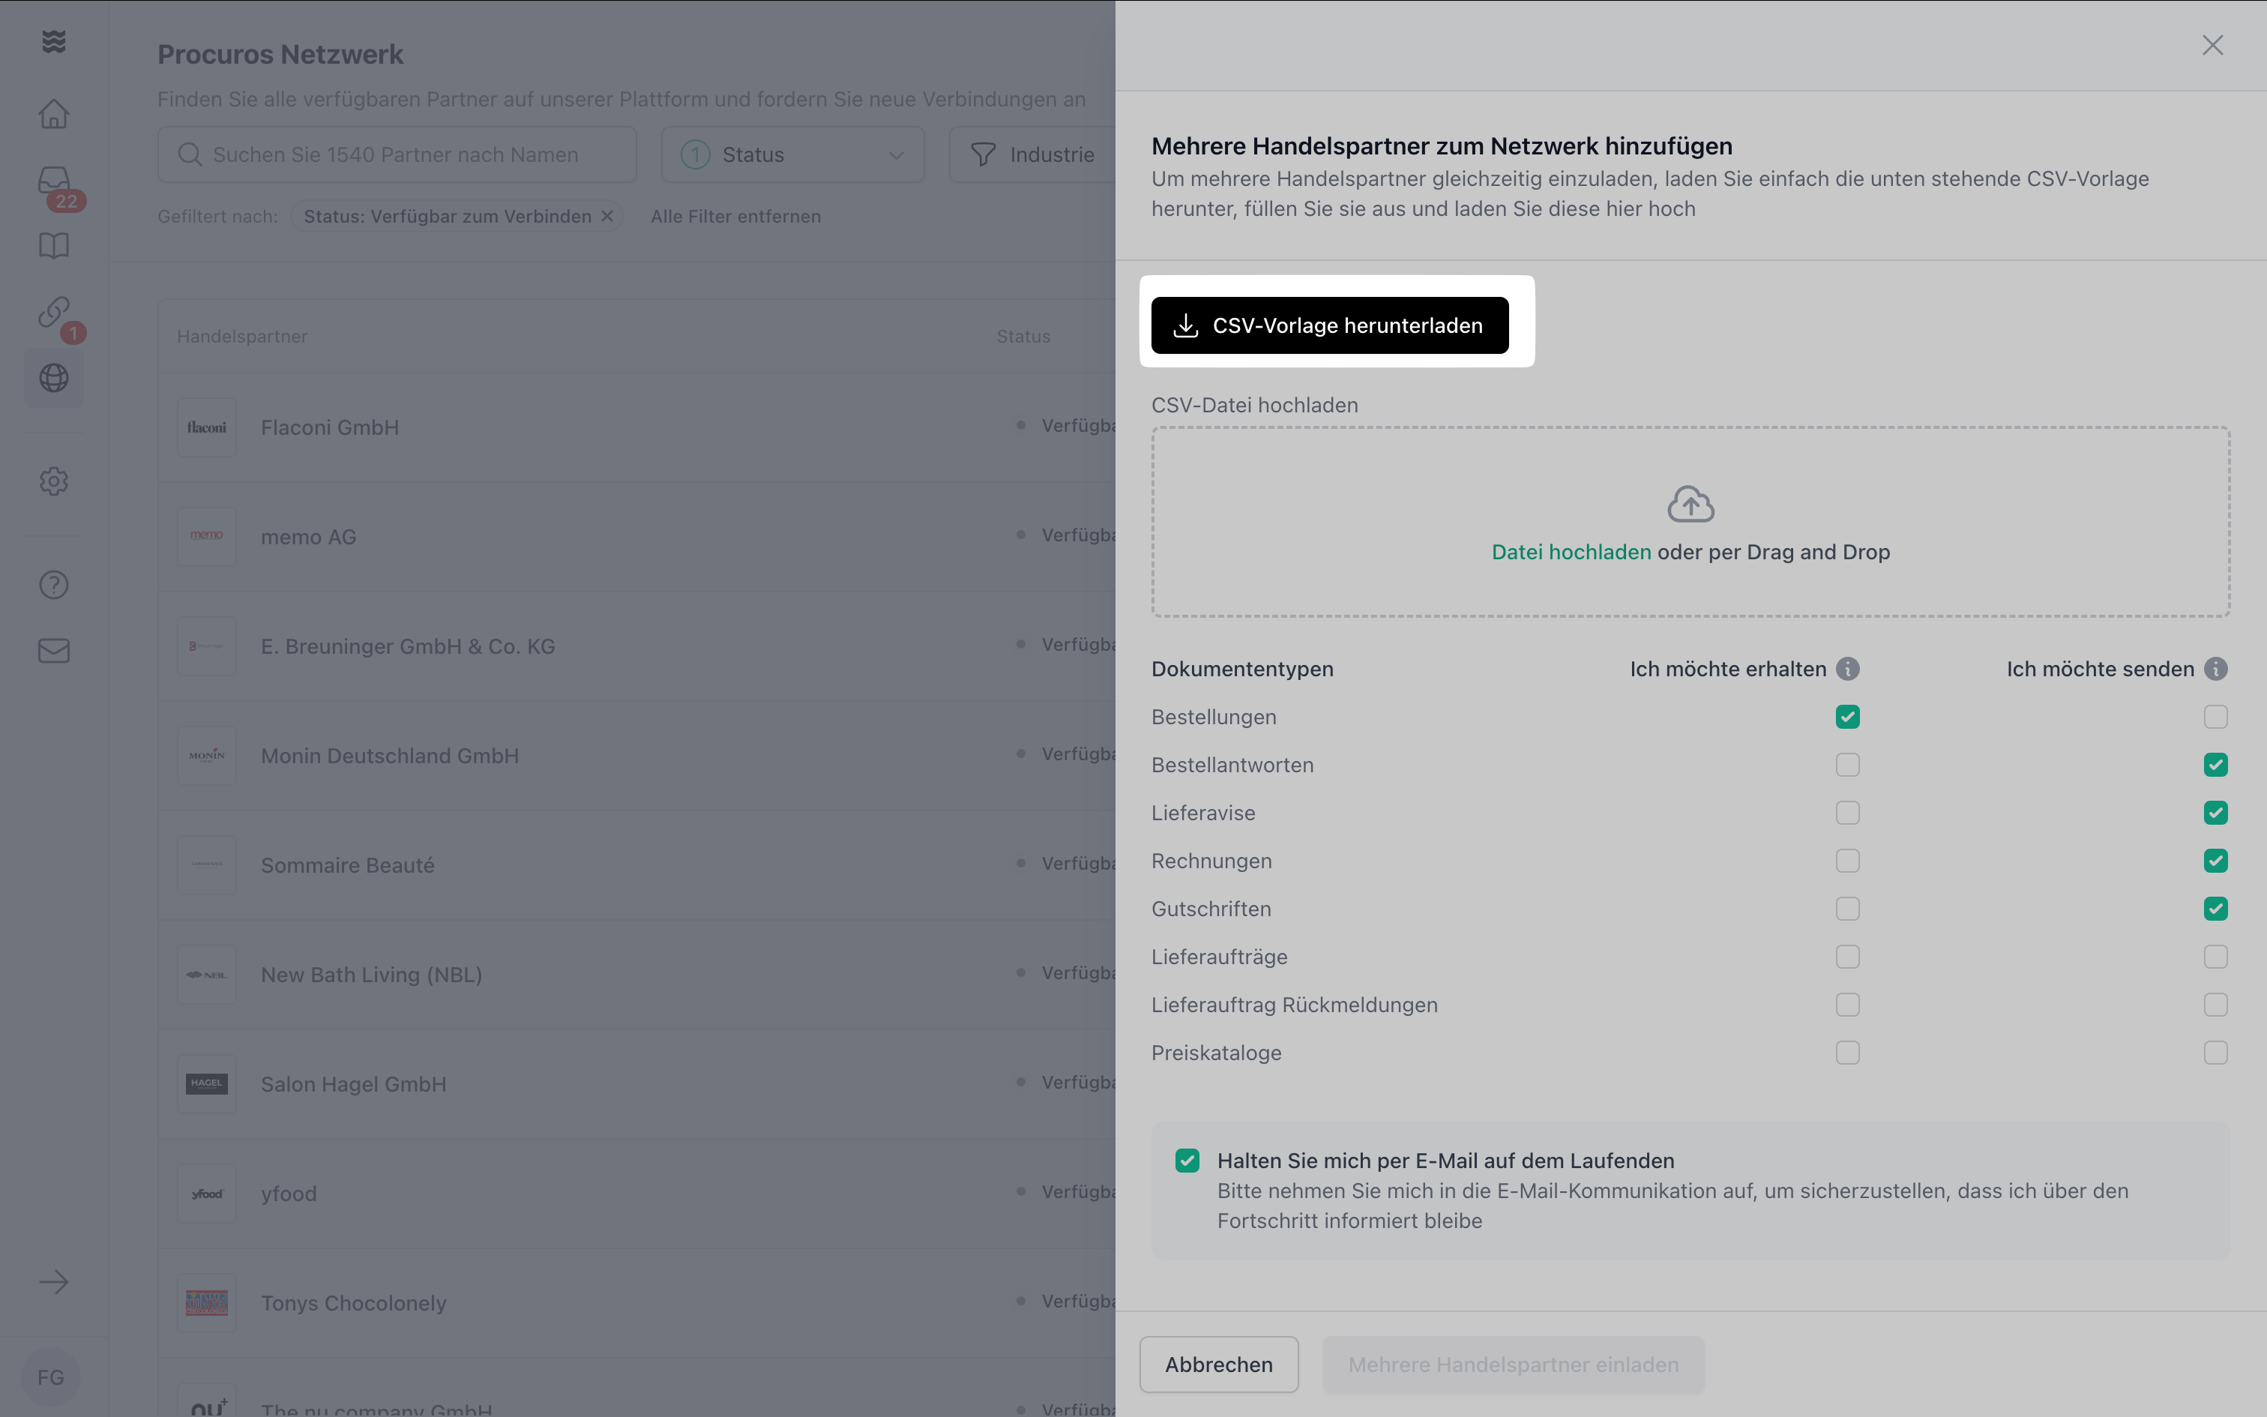This screenshot has width=2267, height=1417.
Task: Click the Handelspartner column header
Action: click(241, 337)
